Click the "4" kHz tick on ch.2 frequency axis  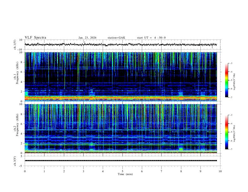[22, 134]
